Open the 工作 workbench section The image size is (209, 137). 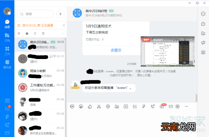tap(7, 51)
